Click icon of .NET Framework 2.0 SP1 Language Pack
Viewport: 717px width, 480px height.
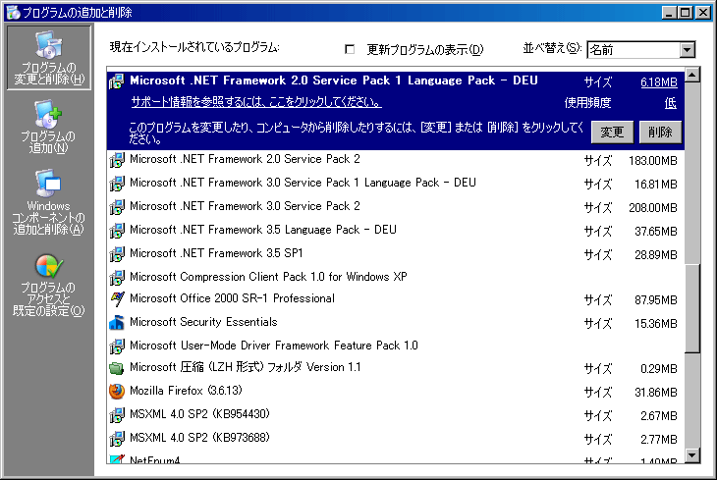pos(117,81)
